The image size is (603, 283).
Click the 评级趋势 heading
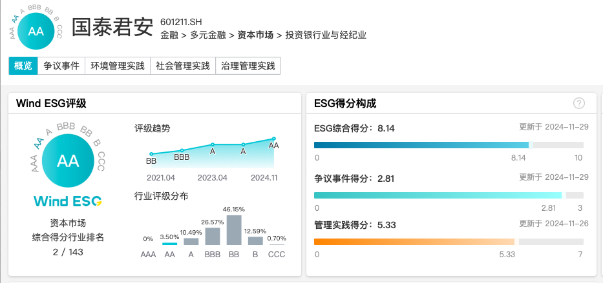[153, 128]
